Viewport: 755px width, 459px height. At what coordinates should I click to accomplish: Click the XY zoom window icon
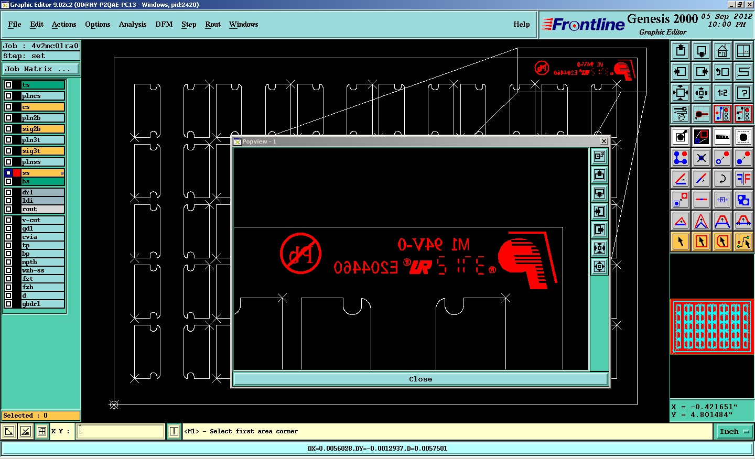click(x=743, y=51)
